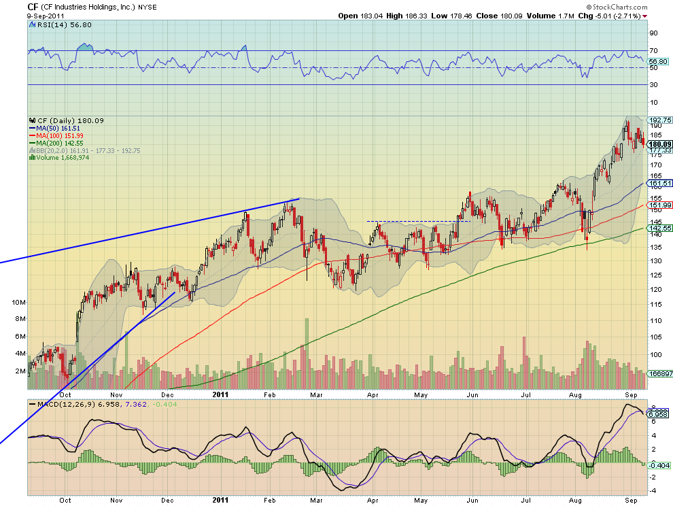The width and height of the screenshot is (673, 506).
Task: Click the 161.51 price axis tag
Action: (x=660, y=184)
